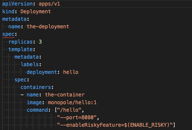Click the image key

pos(34,102)
